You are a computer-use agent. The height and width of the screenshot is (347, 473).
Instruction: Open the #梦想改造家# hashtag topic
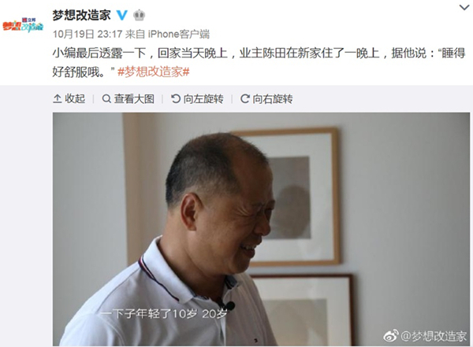tap(154, 72)
